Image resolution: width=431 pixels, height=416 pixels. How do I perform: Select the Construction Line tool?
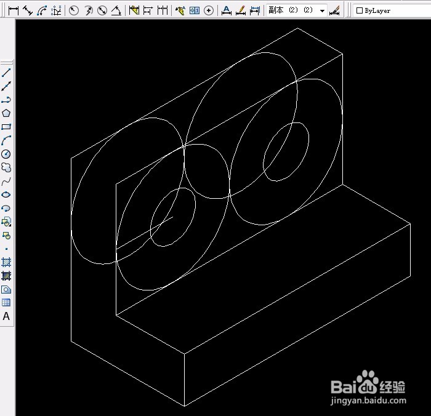coord(6,86)
